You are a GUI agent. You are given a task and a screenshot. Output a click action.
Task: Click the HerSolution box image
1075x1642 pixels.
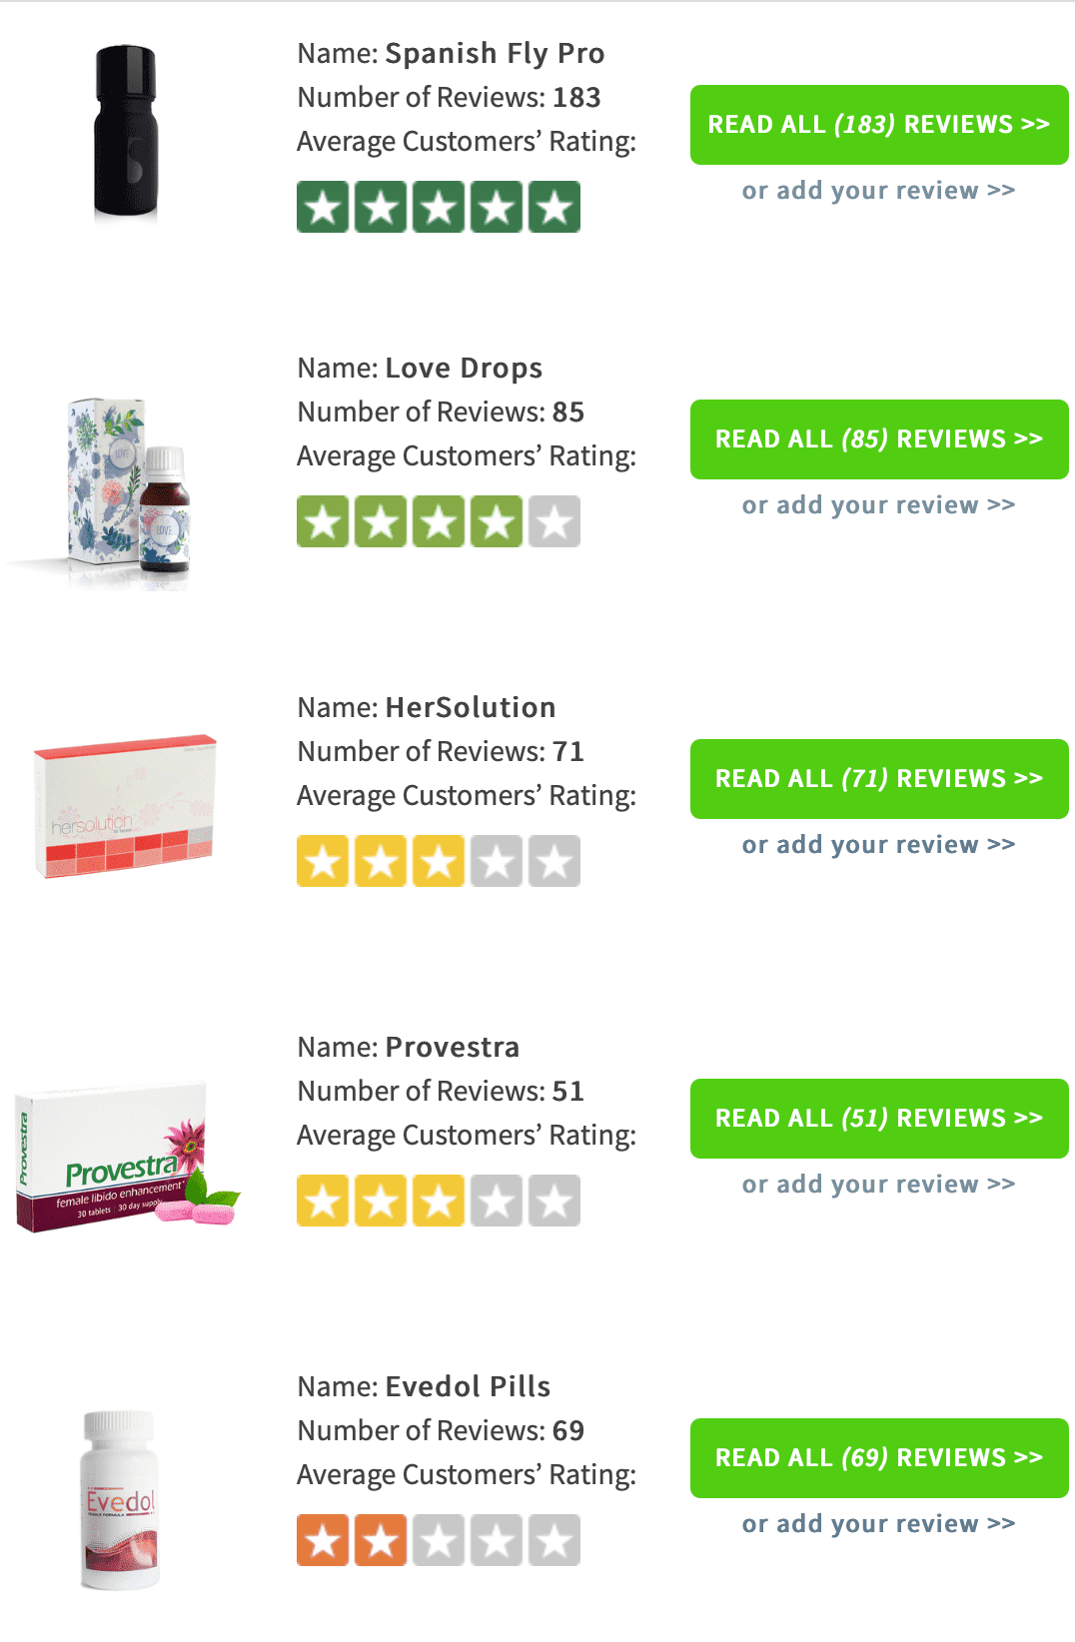click(x=125, y=807)
